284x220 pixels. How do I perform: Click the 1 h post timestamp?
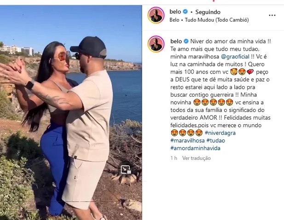[x=174, y=158]
